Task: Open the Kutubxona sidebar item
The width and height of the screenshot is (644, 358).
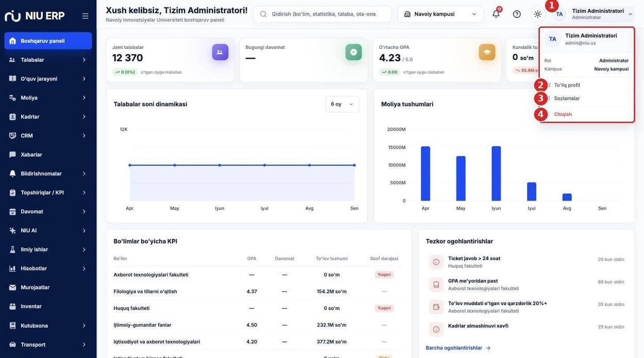Action: (x=48, y=326)
